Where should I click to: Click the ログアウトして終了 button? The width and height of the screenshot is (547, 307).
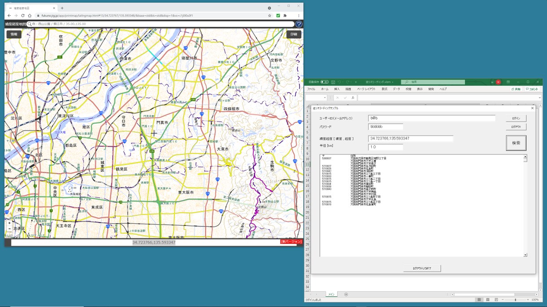[422, 268]
